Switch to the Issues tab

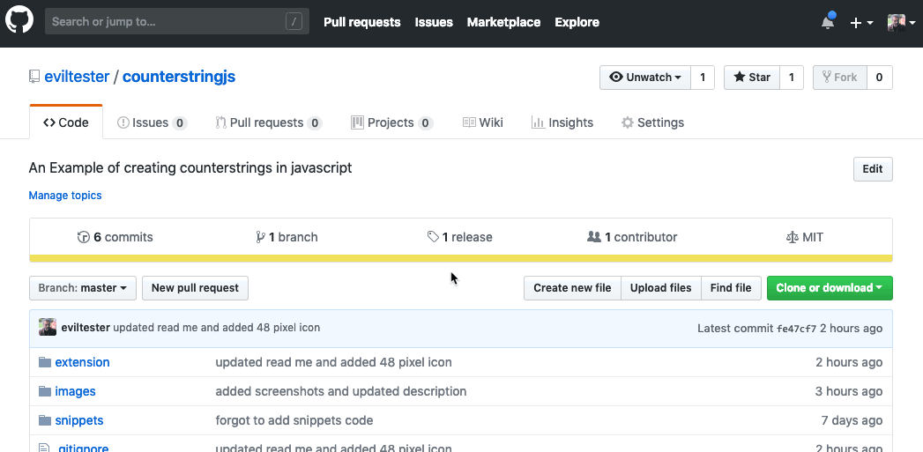click(152, 122)
